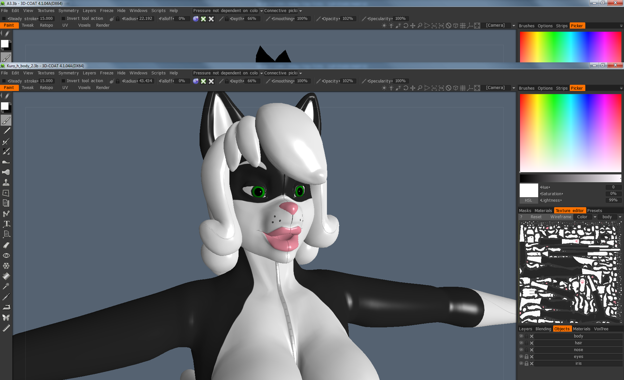
Task: Toggle visibility of the eyes object
Action: tap(521, 357)
